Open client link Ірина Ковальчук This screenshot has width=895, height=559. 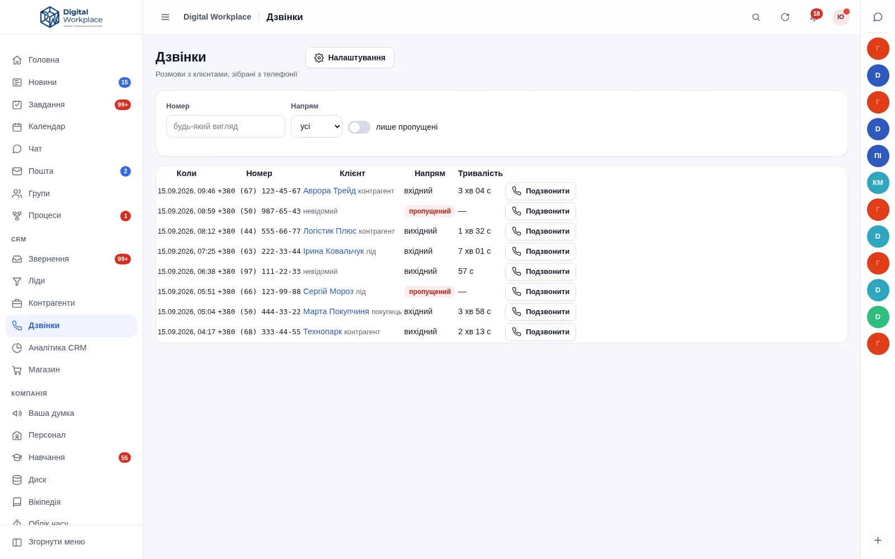tap(333, 252)
